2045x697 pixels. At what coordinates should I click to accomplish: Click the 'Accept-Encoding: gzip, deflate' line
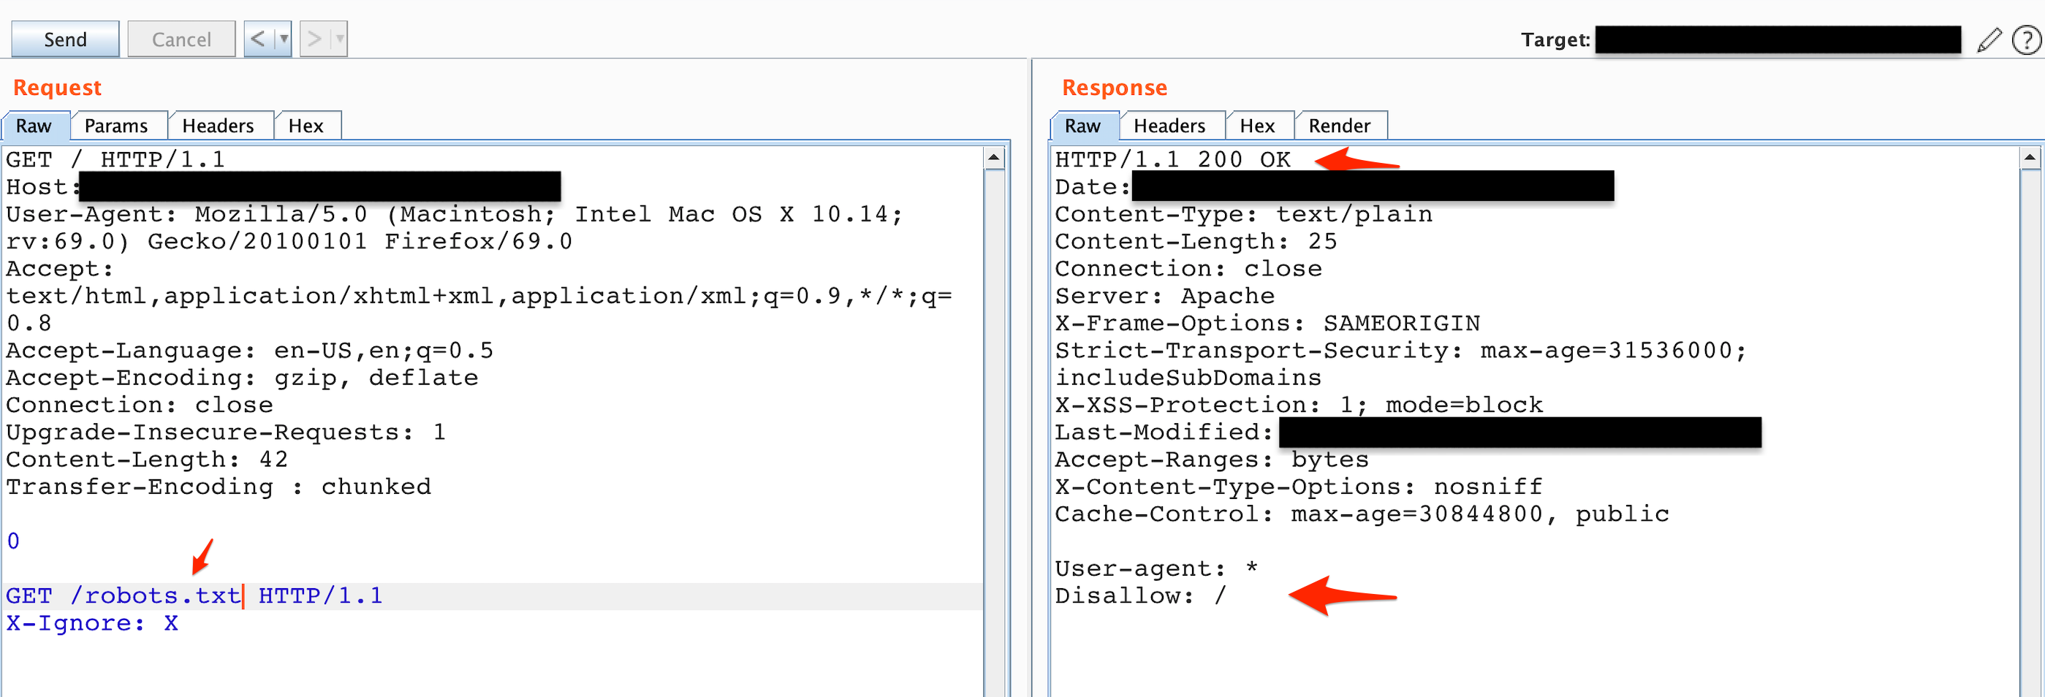tap(242, 378)
